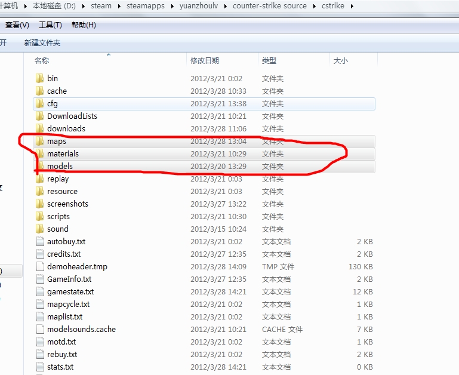Sort by the 修改日期 column header

click(205, 61)
